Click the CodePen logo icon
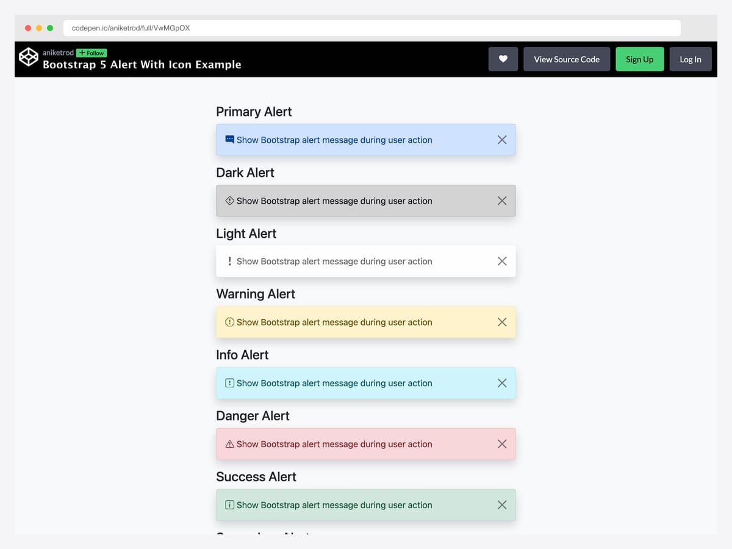The width and height of the screenshot is (732, 549). (x=28, y=57)
